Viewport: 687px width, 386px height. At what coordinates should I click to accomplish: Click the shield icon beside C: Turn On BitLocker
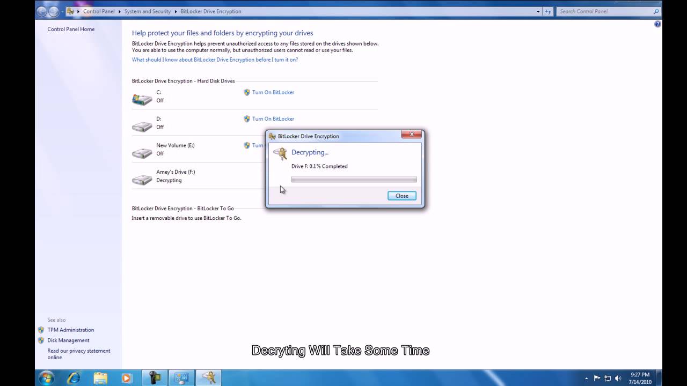click(247, 92)
